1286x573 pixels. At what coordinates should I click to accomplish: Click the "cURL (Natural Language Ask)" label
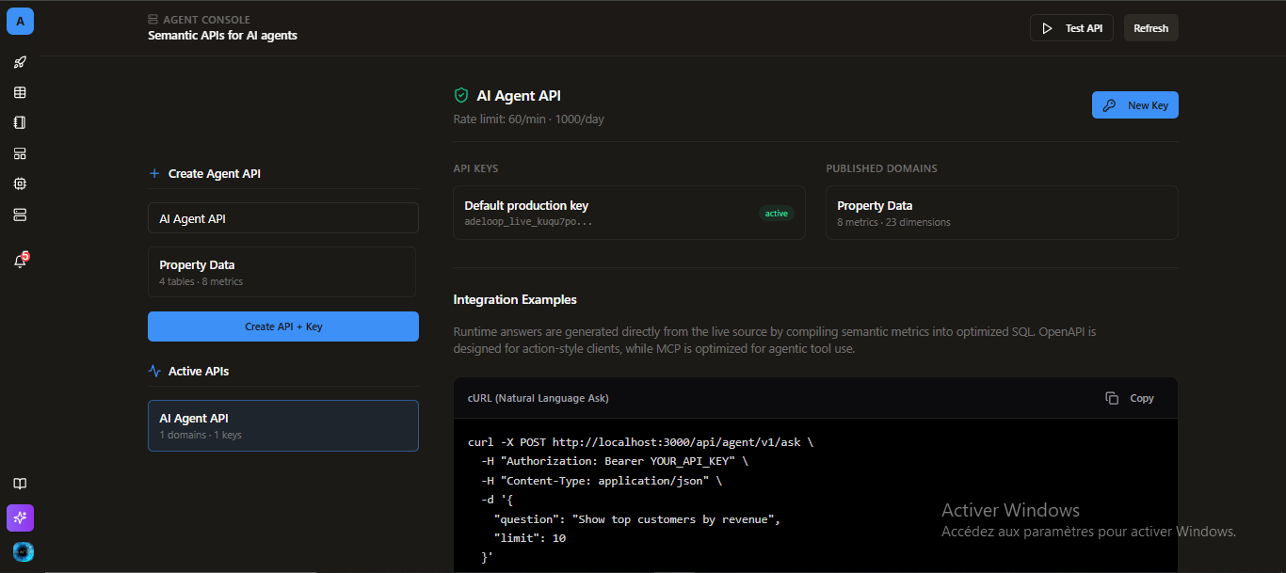[x=539, y=398]
